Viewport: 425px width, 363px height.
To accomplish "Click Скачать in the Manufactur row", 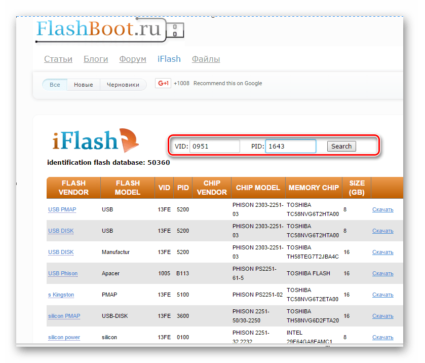I will [383, 252].
